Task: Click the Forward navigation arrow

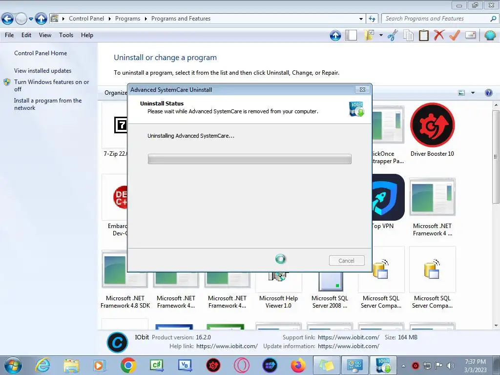Action: click(x=21, y=19)
